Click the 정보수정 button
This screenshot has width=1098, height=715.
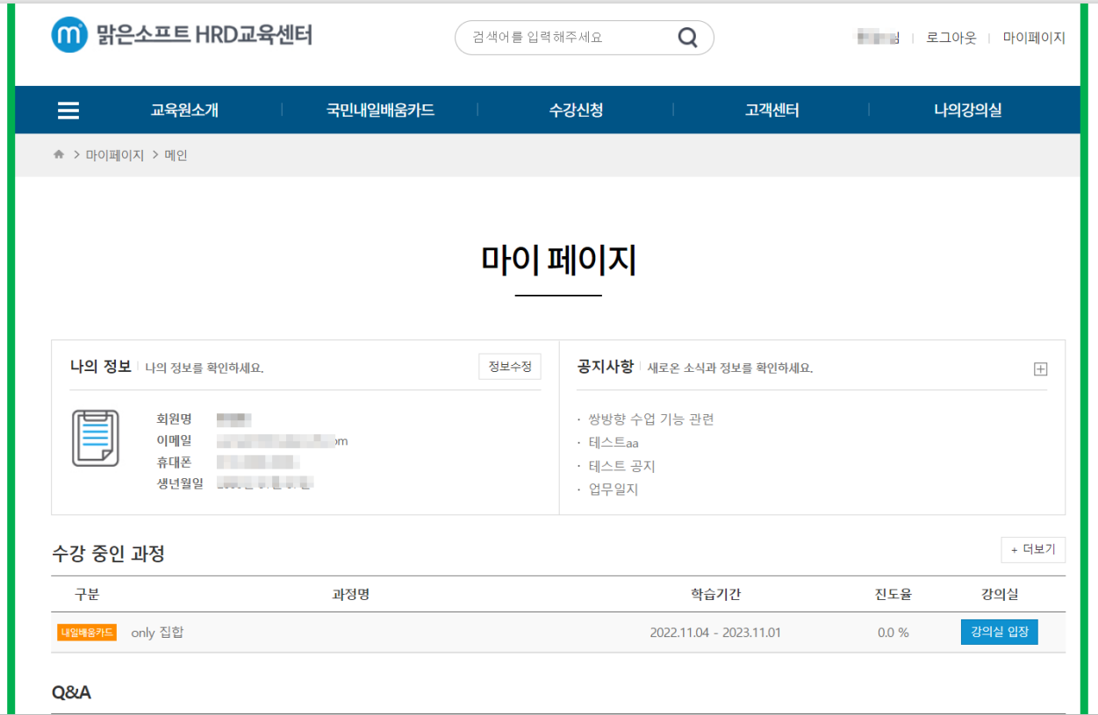coord(510,367)
